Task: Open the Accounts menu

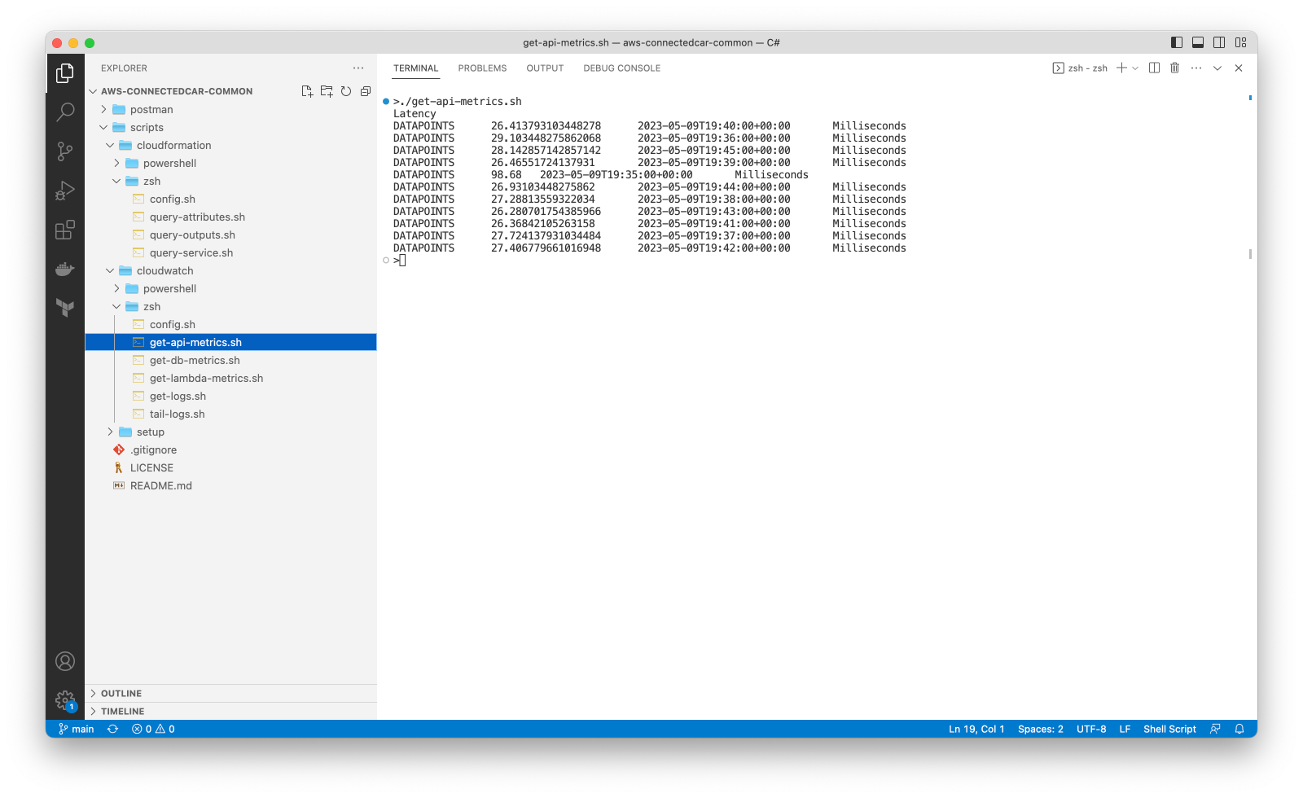Action: (x=65, y=661)
